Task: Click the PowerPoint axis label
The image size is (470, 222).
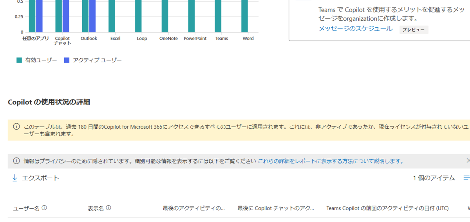Action: (195, 39)
